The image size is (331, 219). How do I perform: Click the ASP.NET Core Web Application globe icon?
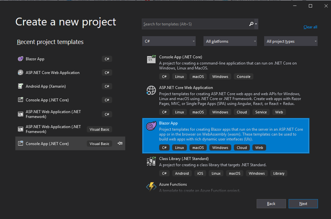(151, 90)
